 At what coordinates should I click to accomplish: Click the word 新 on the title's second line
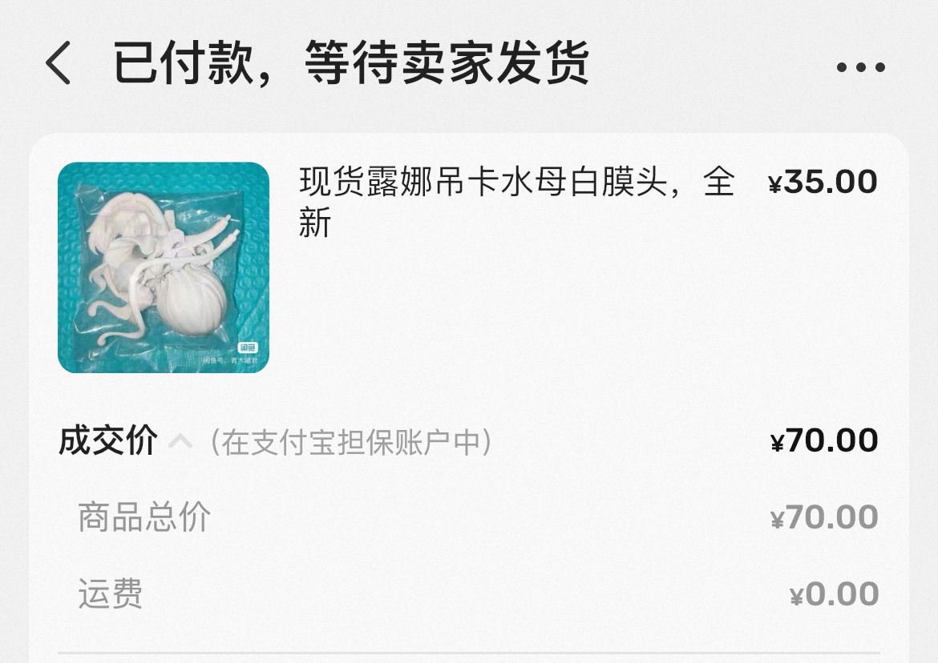(x=314, y=224)
